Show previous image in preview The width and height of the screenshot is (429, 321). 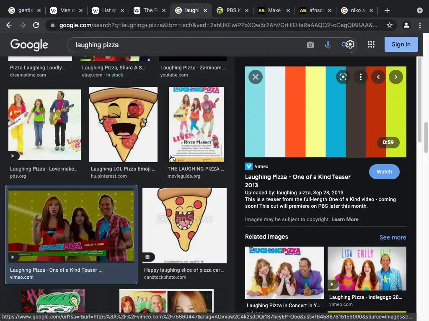(x=378, y=77)
